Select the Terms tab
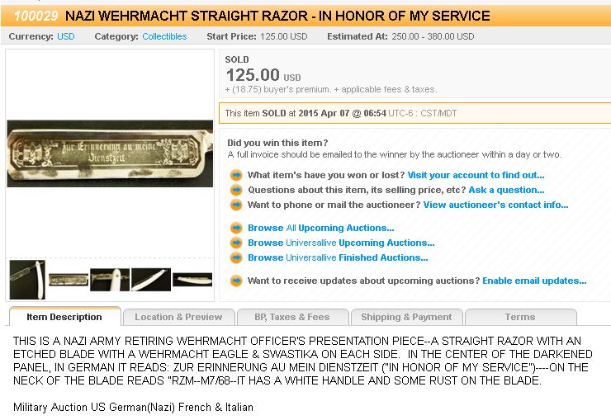This screenshot has width=611, height=420. [519, 317]
